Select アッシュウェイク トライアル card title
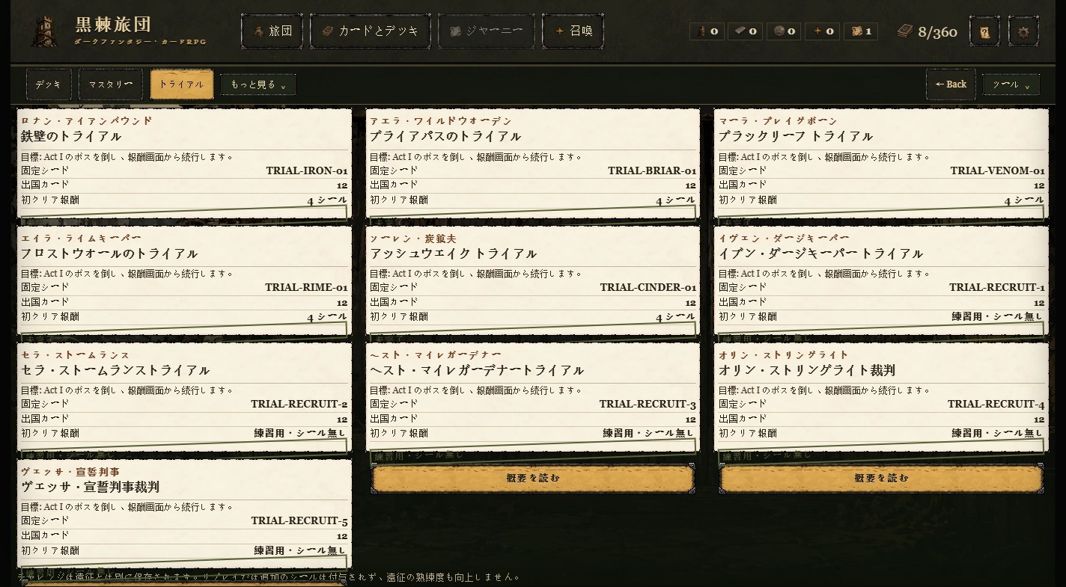This screenshot has width=1066, height=587. (x=454, y=253)
